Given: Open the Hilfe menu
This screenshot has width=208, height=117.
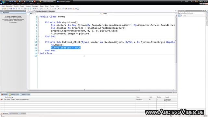Looking at the screenshot, I should pos(57,6).
